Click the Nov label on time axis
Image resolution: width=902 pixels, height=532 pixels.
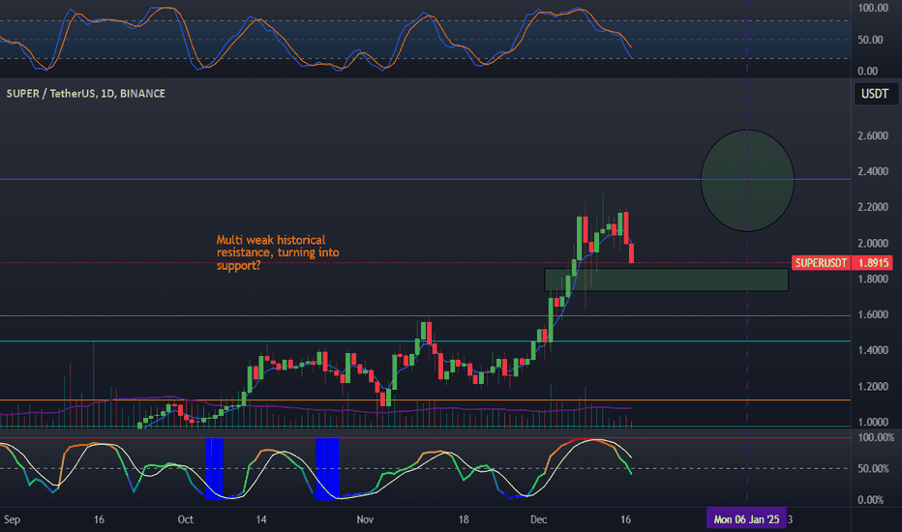(365, 519)
